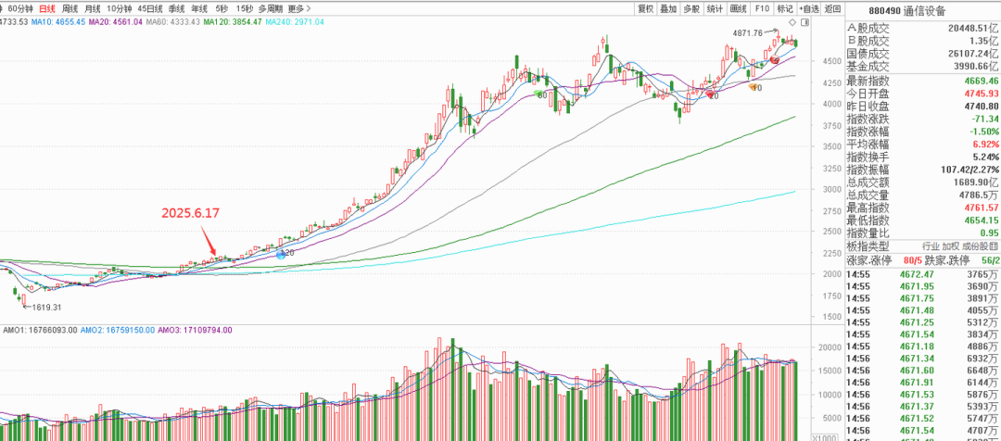1001x441 pixels.
Task: Open the 月线 monthly chart tab
Action: point(93,9)
